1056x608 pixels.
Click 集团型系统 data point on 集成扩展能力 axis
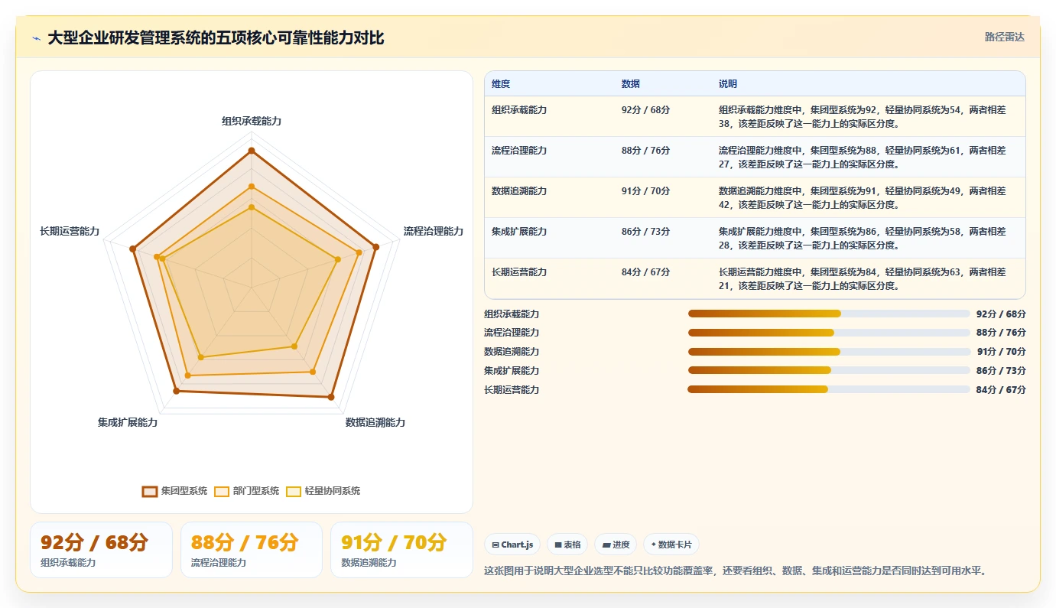(x=176, y=391)
